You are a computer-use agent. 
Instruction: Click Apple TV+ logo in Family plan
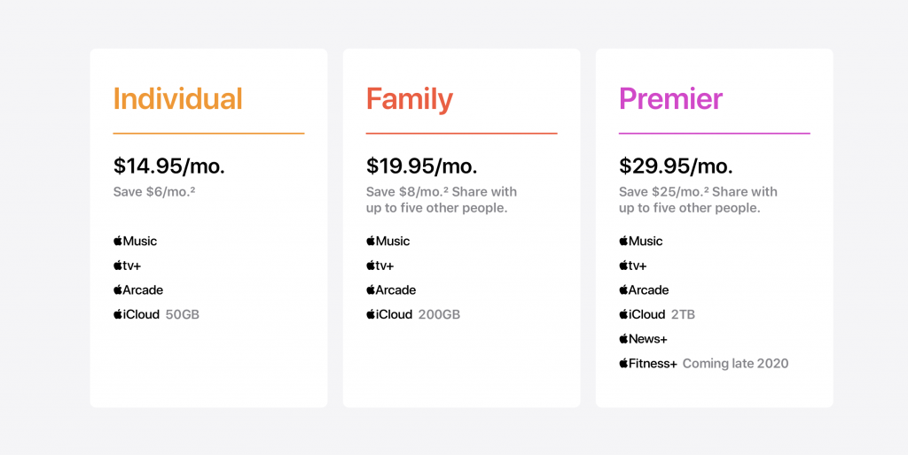click(x=380, y=266)
